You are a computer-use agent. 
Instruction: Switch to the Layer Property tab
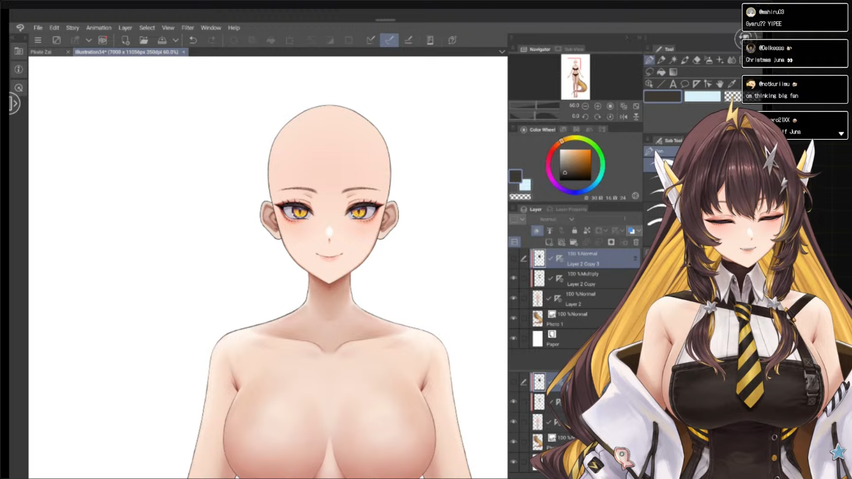pyautogui.click(x=571, y=210)
